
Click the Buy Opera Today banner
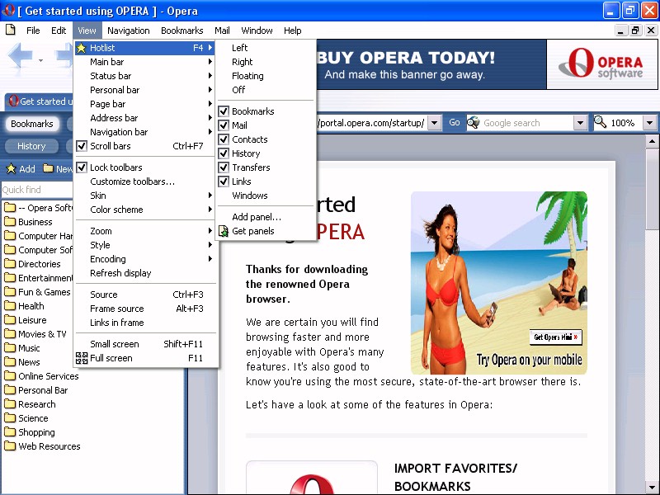(x=431, y=64)
